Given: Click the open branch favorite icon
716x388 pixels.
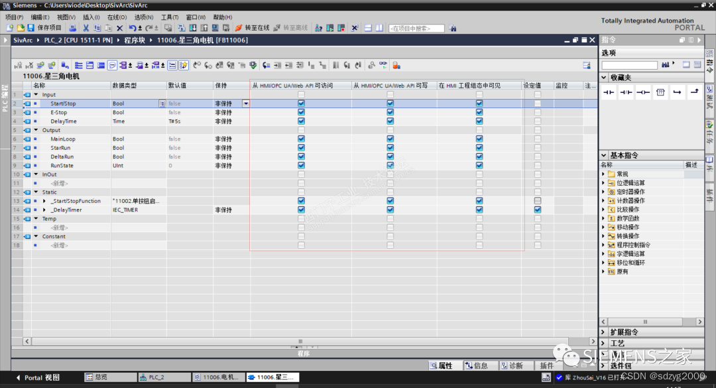Looking at the screenshot, I should [x=677, y=92].
